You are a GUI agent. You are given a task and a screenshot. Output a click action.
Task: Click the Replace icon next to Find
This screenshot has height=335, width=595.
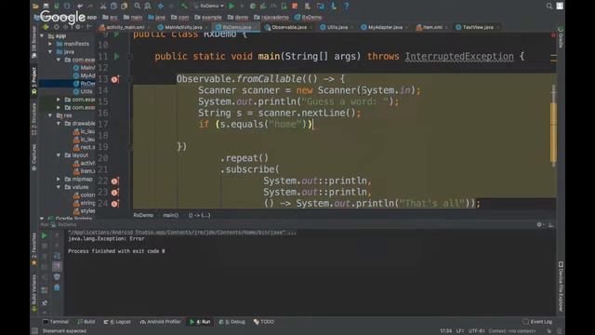148,7
